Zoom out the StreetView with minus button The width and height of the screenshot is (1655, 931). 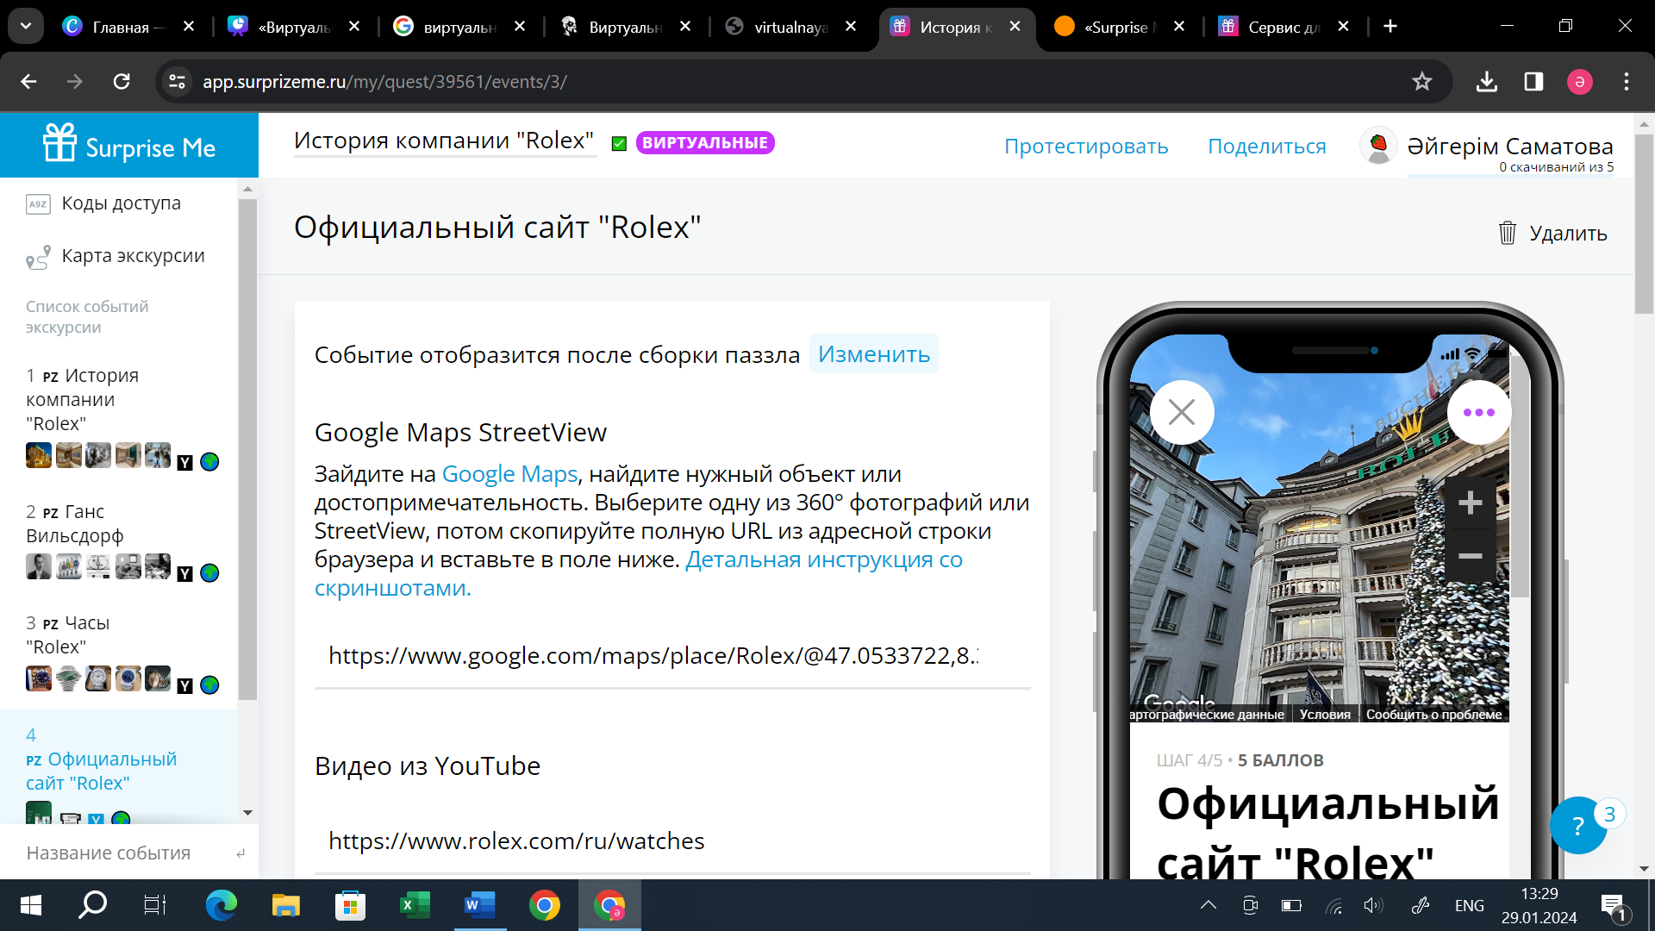(x=1470, y=556)
